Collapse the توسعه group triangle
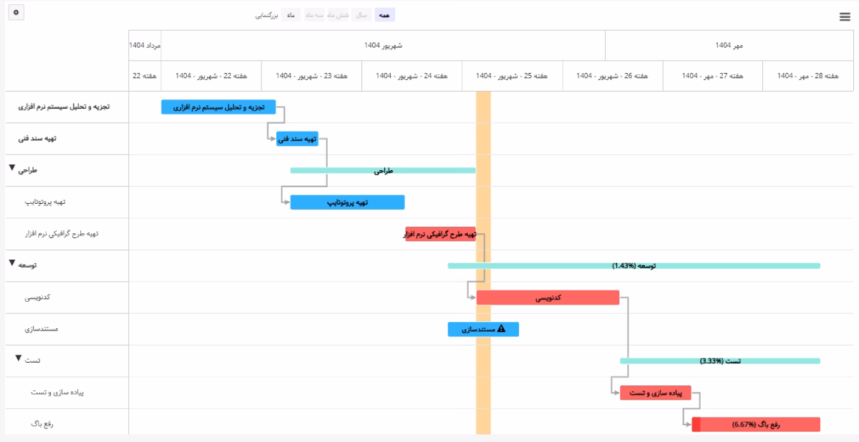Image resolution: width=859 pixels, height=442 pixels. (11, 263)
